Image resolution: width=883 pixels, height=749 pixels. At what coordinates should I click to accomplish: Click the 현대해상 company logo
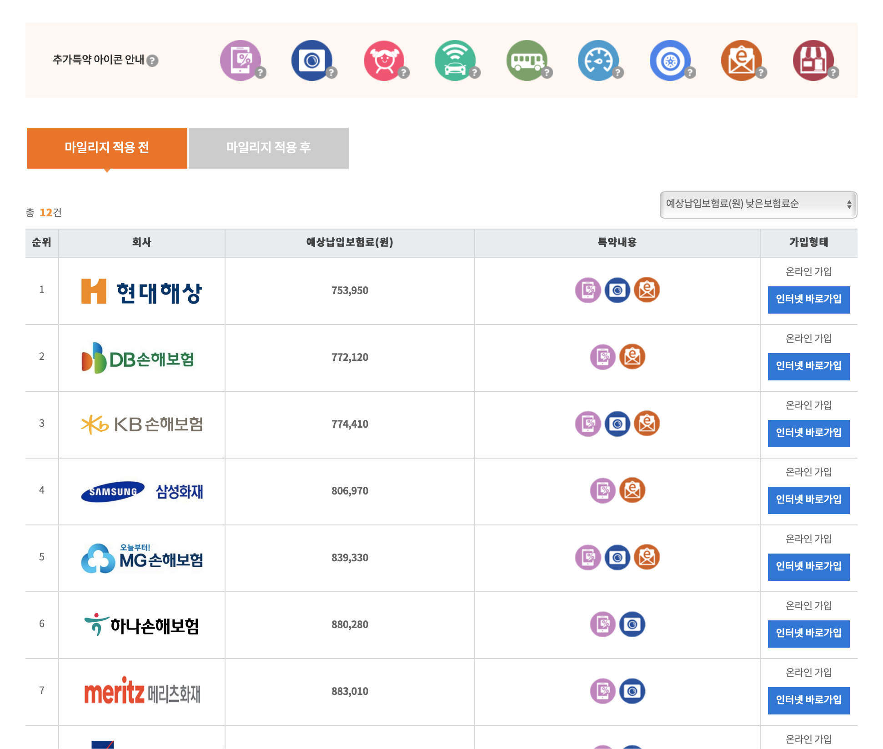pyautogui.click(x=141, y=291)
